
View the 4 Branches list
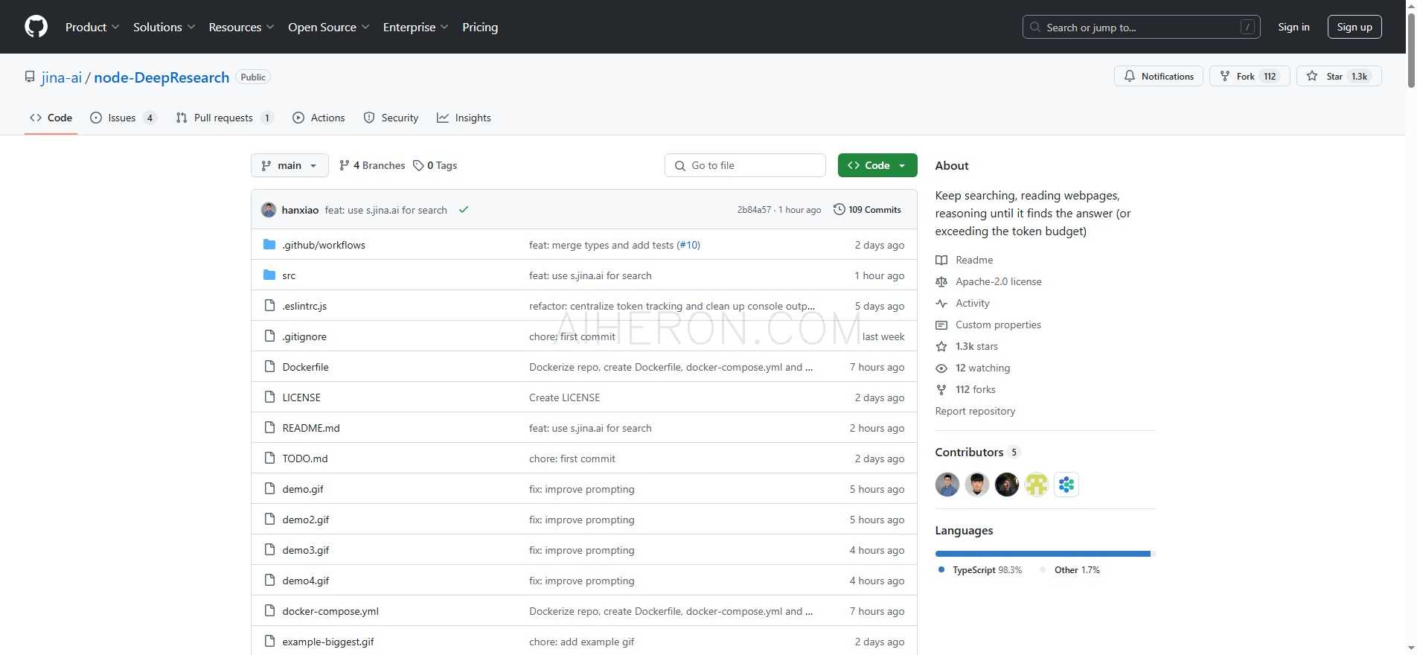click(x=372, y=165)
